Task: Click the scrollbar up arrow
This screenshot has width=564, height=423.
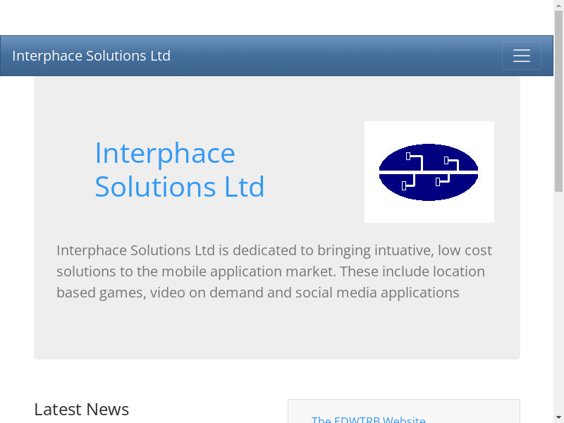Action: click(x=558, y=6)
